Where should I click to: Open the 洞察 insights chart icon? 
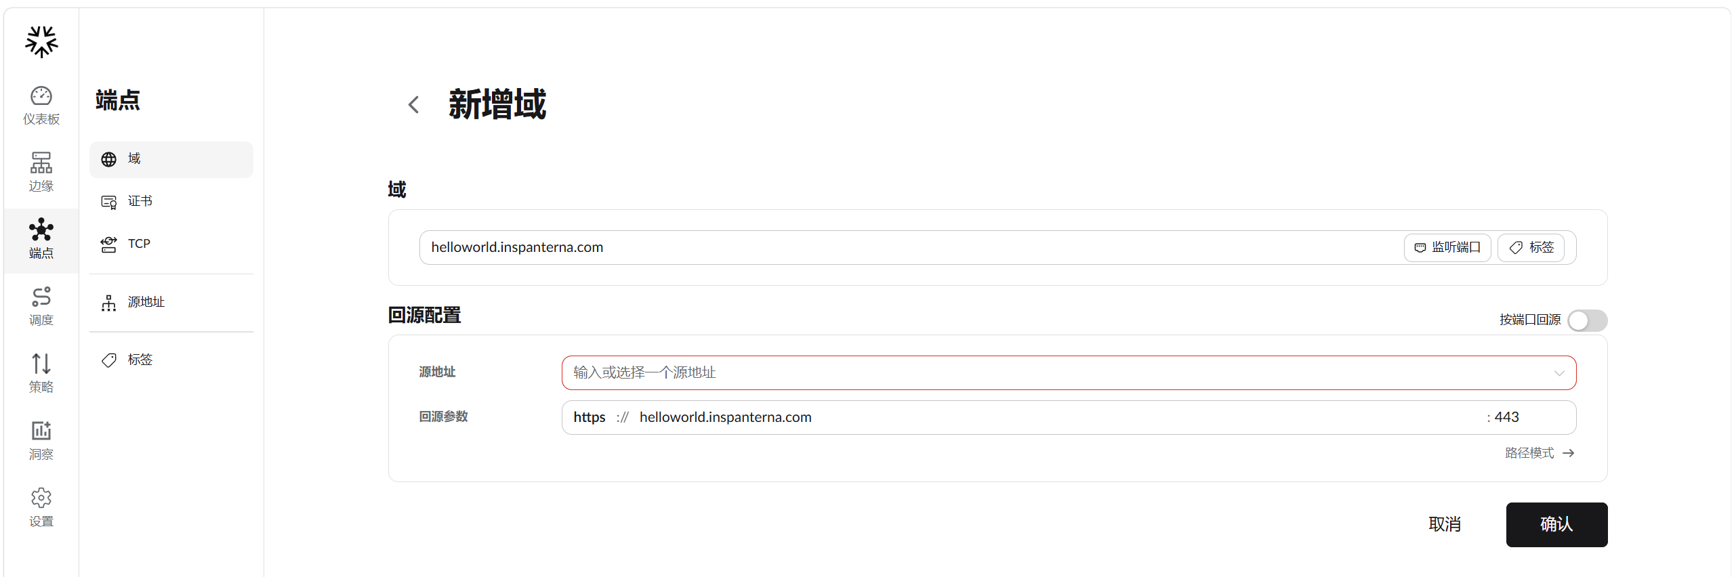[x=41, y=431]
